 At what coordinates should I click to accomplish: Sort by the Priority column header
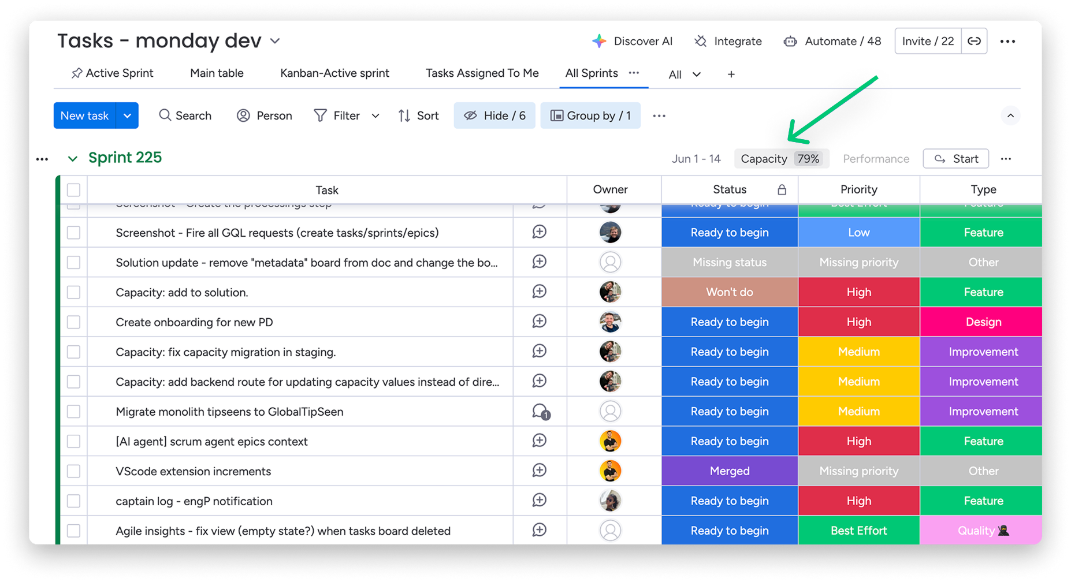859,189
